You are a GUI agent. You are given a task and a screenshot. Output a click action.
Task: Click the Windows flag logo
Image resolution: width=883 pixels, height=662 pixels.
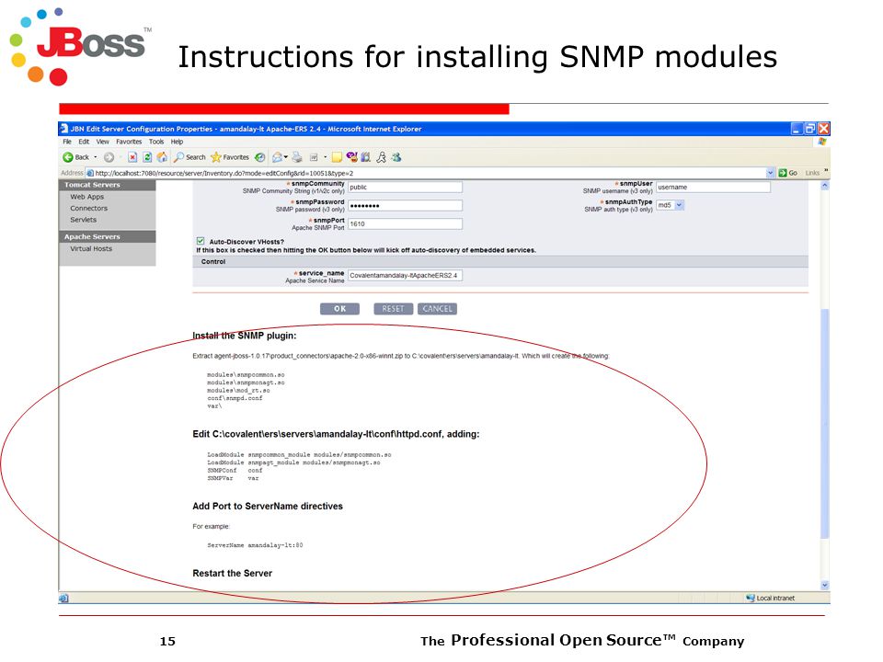[822, 142]
